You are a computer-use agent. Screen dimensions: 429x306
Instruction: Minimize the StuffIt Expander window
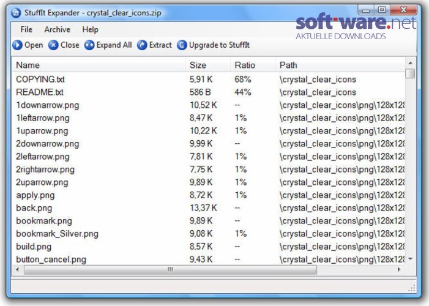coord(367,10)
